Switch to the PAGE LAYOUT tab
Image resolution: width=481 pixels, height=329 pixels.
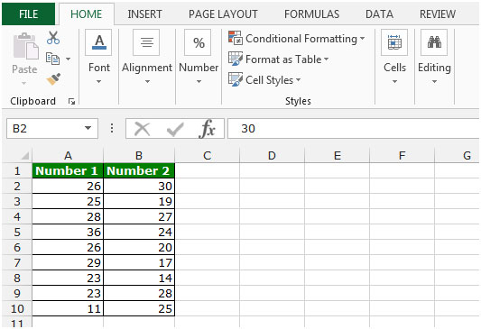(223, 14)
